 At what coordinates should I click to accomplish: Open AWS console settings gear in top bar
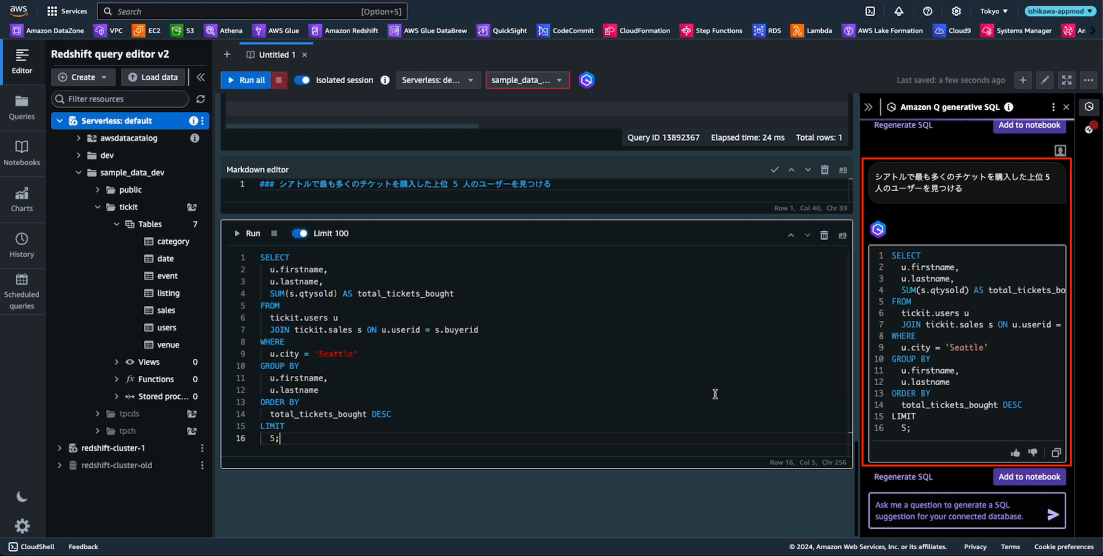tap(956, 11)
